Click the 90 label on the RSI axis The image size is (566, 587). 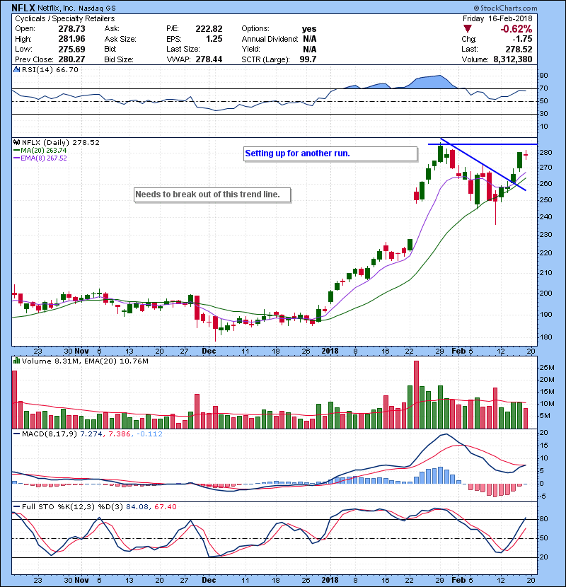tap(543, 76)
